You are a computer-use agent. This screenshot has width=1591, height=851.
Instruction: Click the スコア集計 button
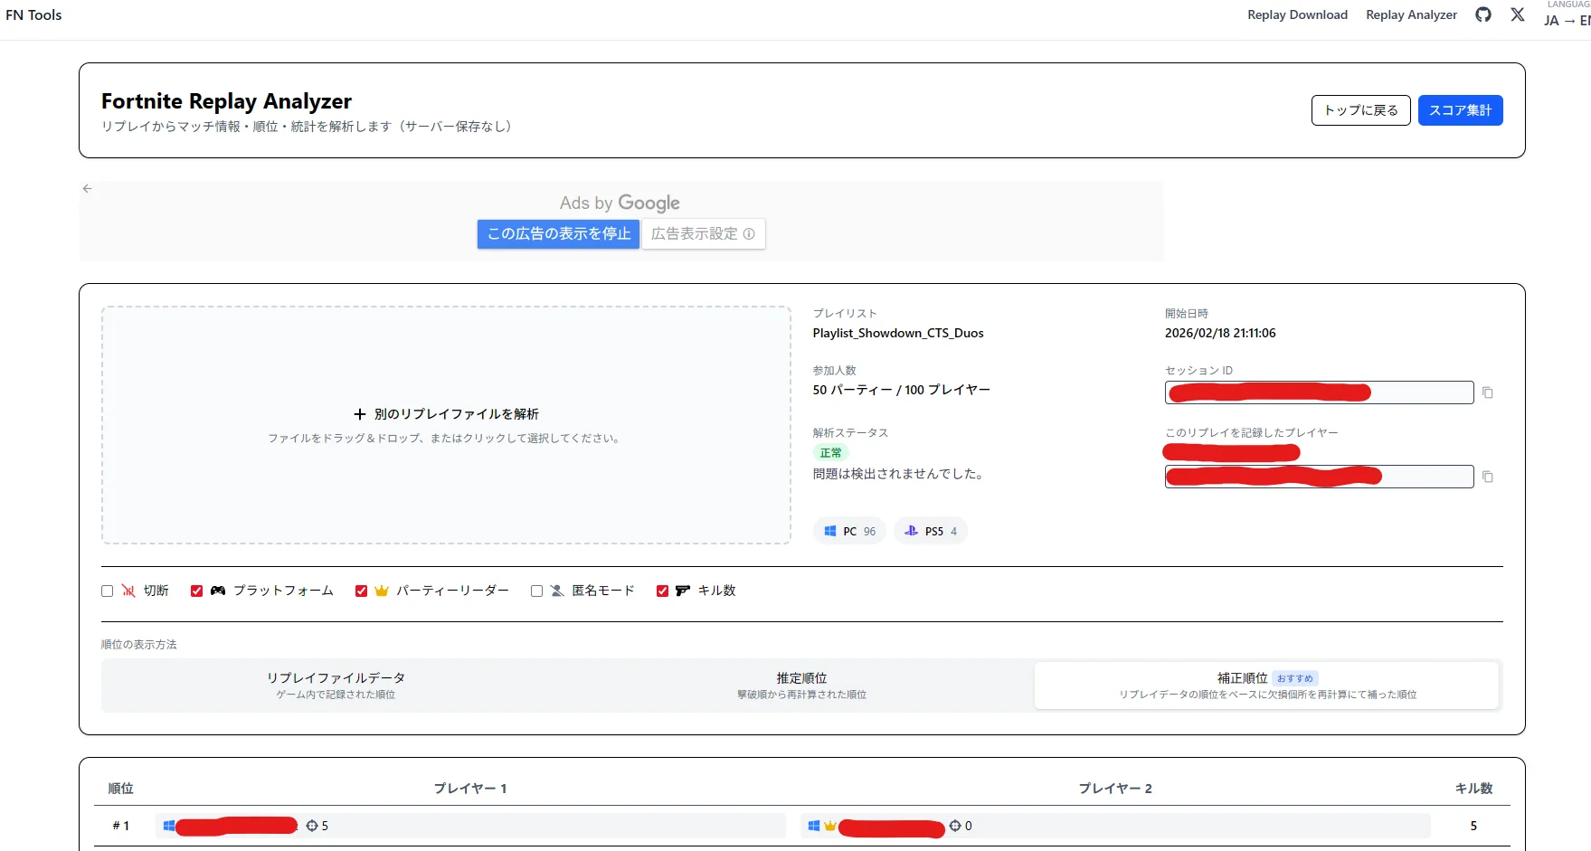click(1460, 110)
